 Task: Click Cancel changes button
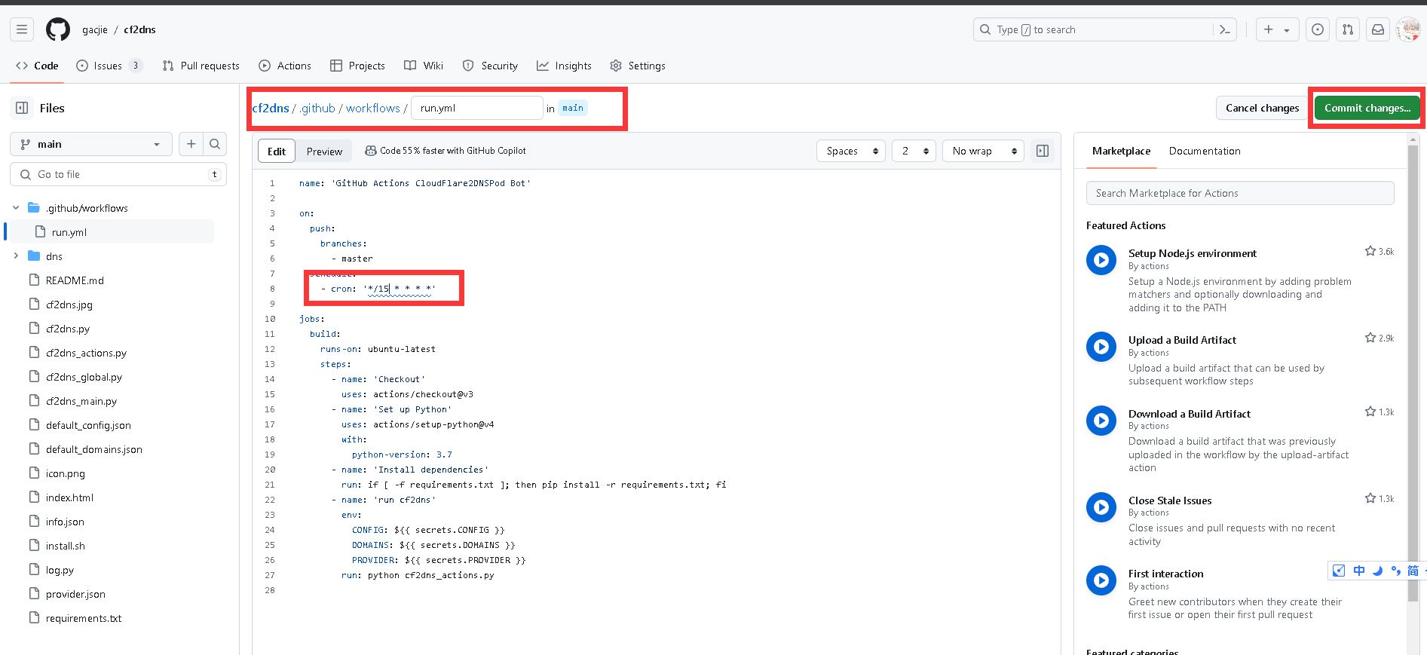[x=1262, y=108]
